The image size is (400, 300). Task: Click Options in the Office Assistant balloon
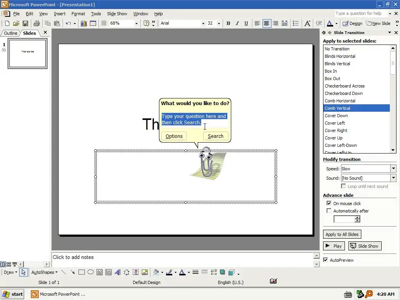coord(174,136)
